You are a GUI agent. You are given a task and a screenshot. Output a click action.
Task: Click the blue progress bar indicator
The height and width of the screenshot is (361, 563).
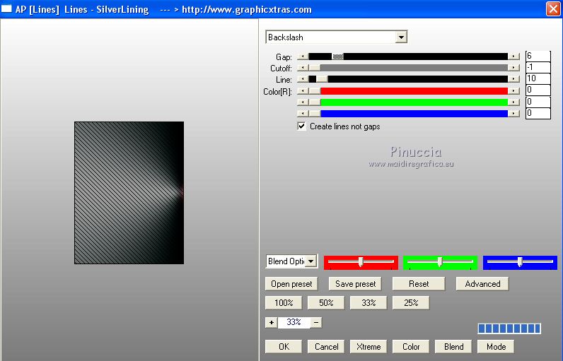pyautogui.click(x=509, y=329)
